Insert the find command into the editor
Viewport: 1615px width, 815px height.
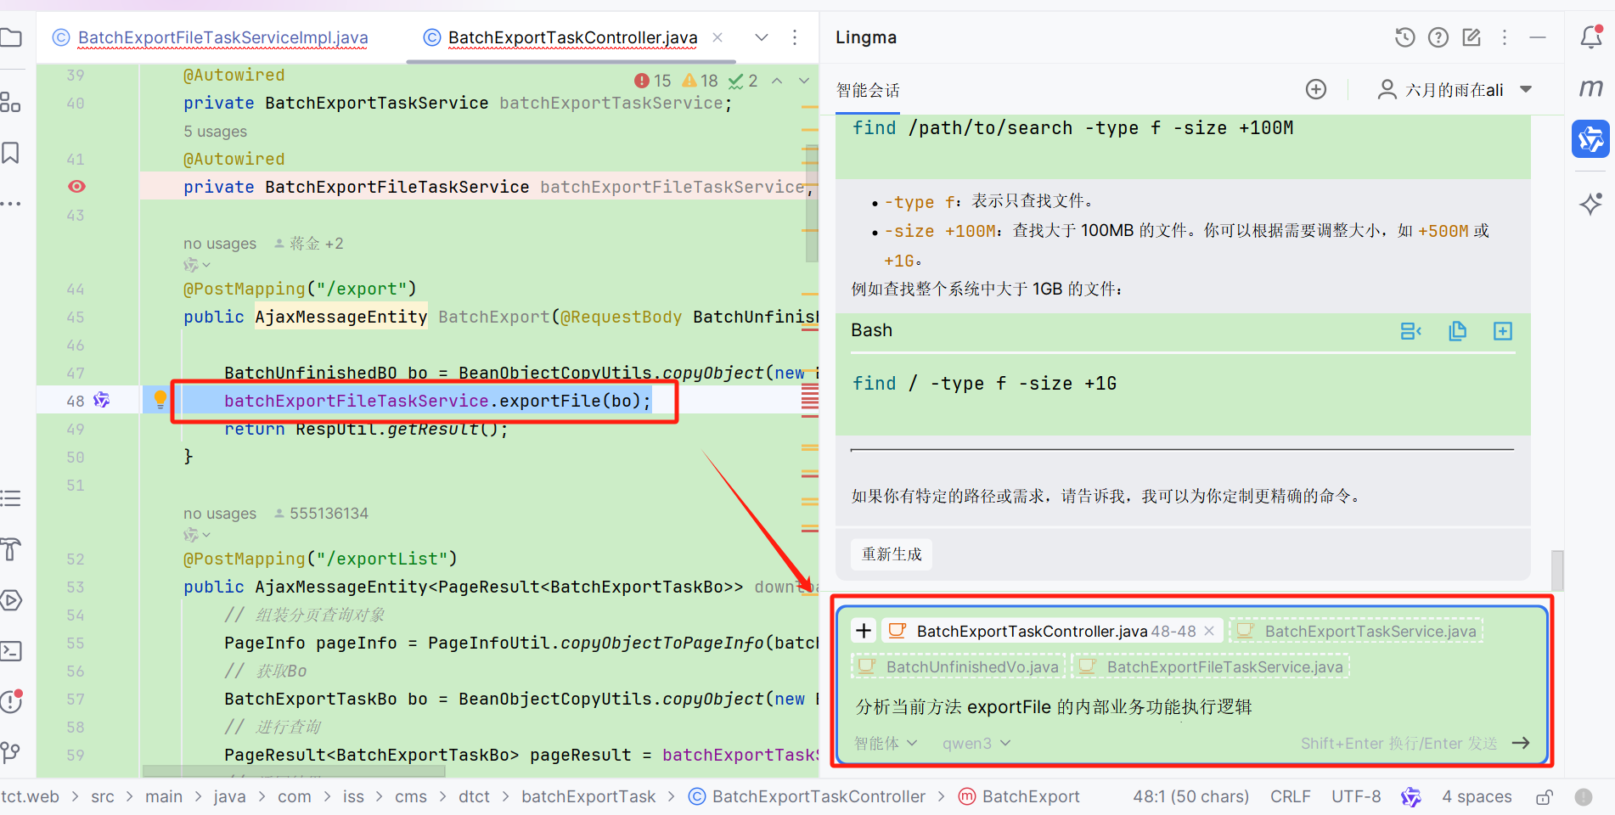(x=1503, y=331)
